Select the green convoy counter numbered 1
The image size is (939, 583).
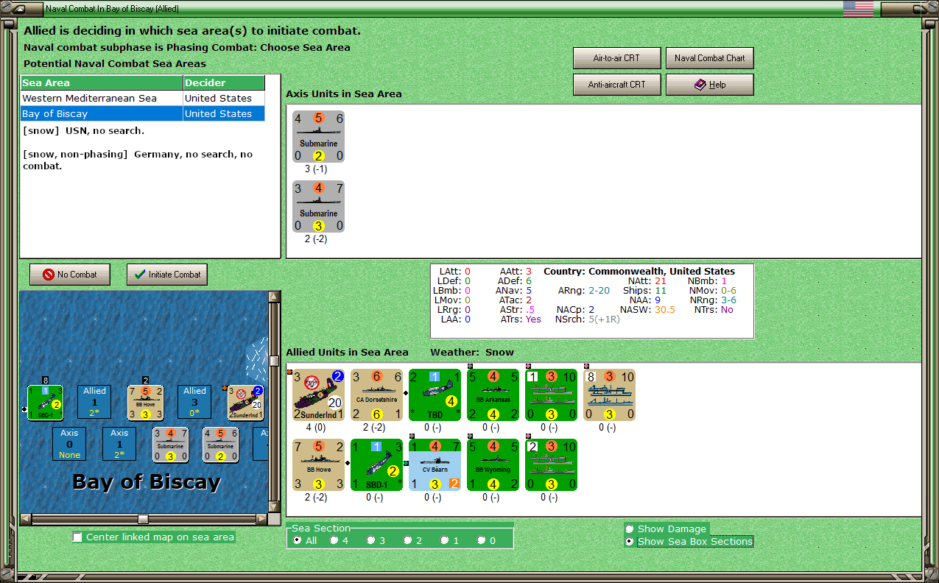[551, 395]
